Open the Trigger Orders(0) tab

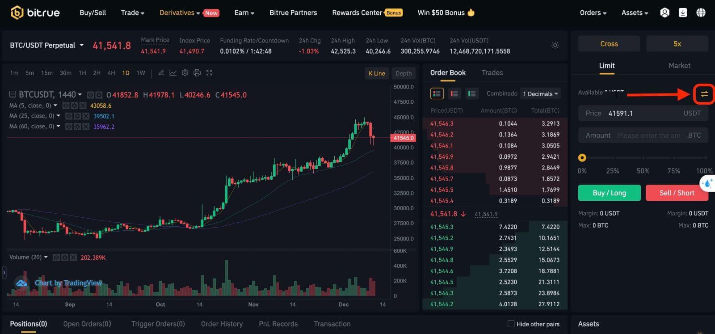(x=158, y=324)
